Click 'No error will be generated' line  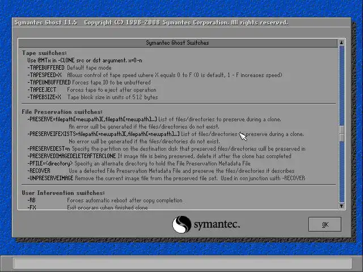(144, 141)
